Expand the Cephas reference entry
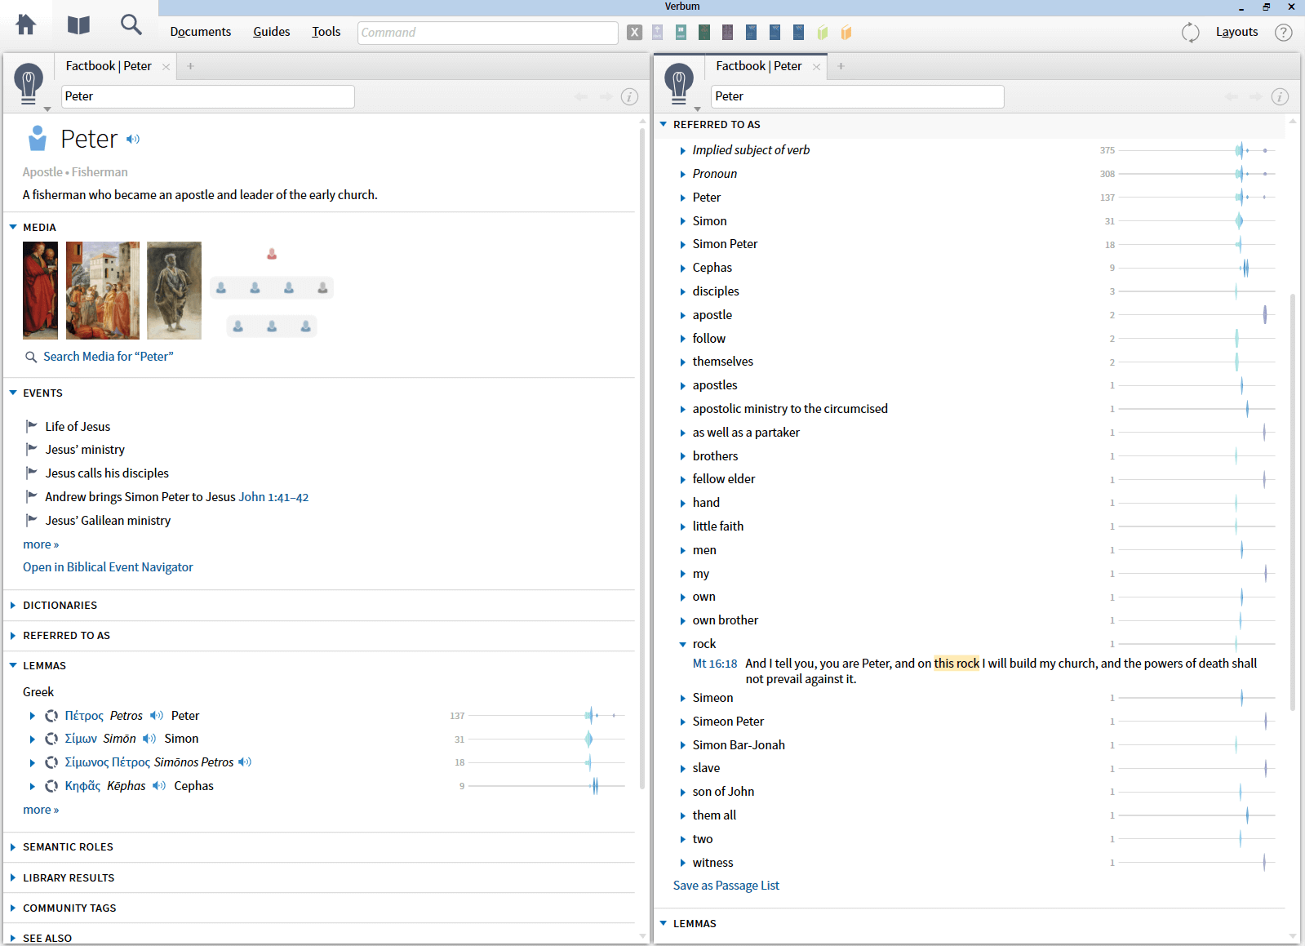The height and width of the screenshot is (946, 1305). point(683,269)
